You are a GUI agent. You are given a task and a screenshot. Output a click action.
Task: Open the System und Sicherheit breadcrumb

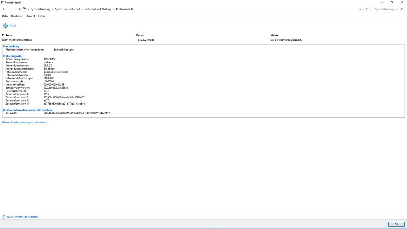[67, 9]
